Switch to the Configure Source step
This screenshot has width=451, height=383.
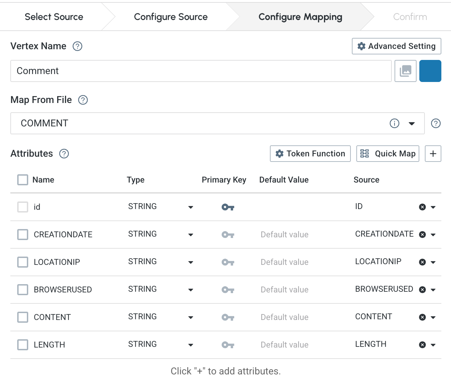click(171, 17)
